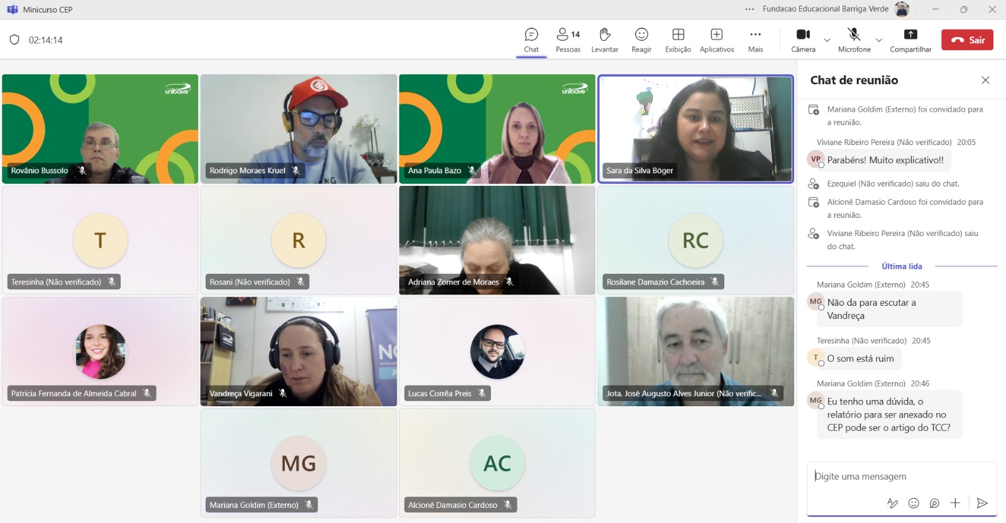
Task: Open the Mais more actions menu
Action: [755, 40]
